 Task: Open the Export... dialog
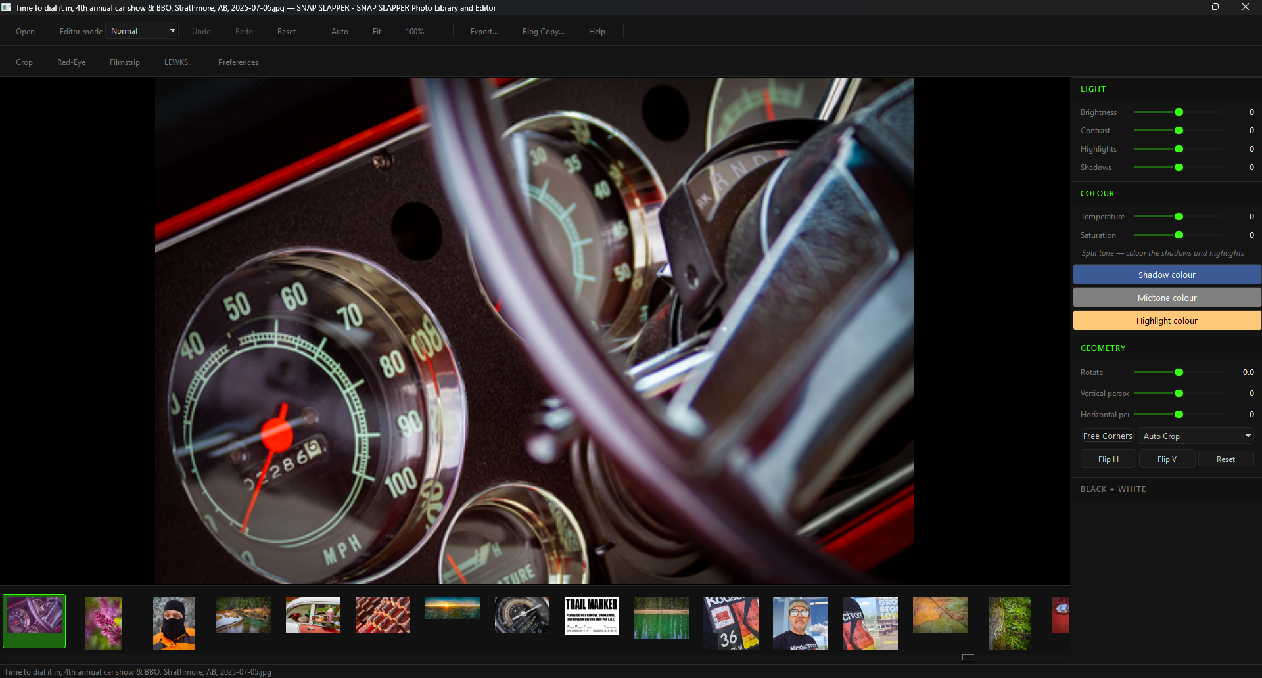tap(484, 32)
